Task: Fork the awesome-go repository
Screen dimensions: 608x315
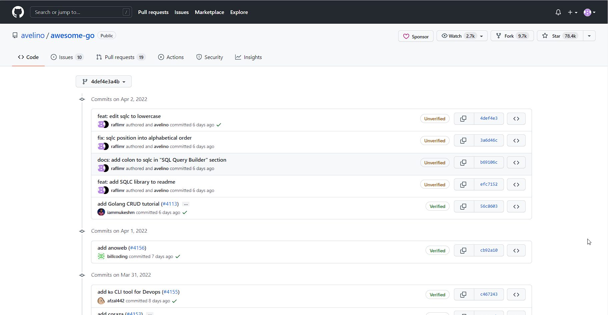Action: [x=512, y=36]
